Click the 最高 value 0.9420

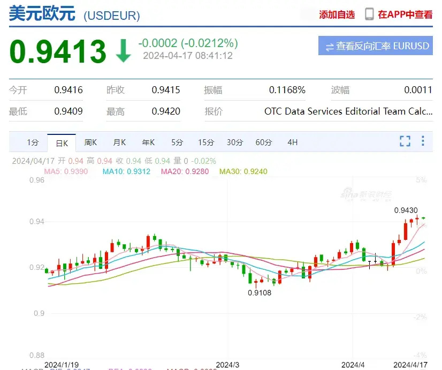coord(166,111)
